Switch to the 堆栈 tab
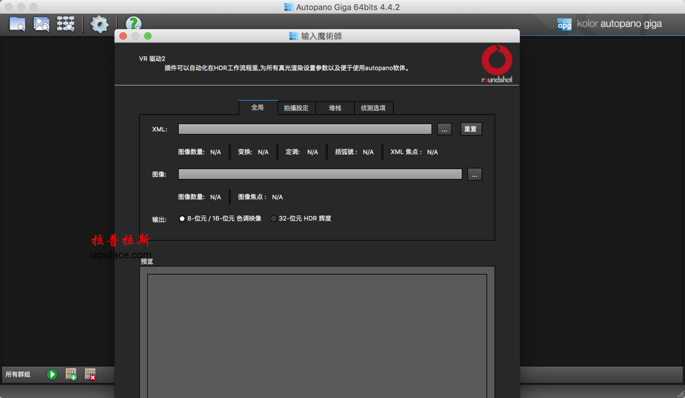685x398 pixels. 334,107
